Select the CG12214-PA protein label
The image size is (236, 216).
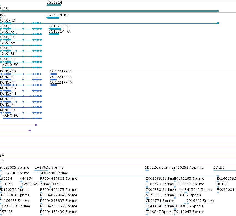click(x=61, y=82)
